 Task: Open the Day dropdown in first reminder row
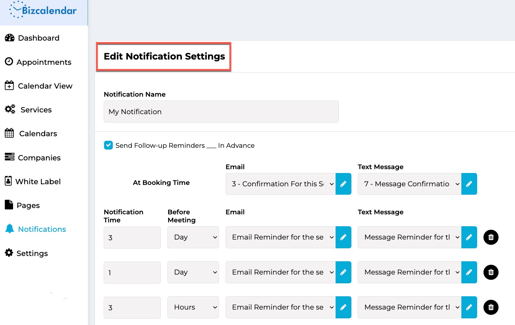coord(193,237)
